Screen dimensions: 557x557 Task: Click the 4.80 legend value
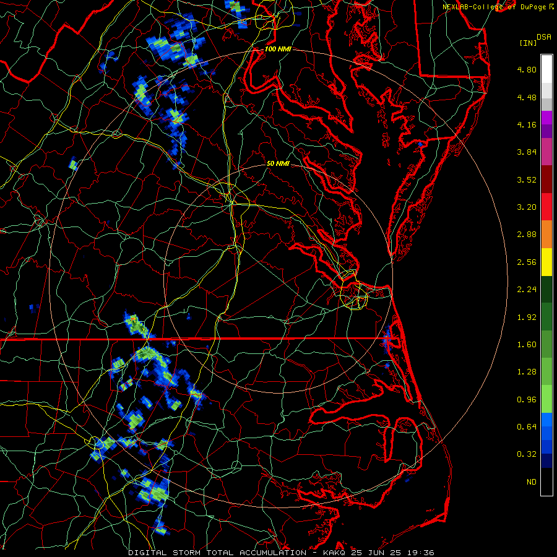coord(527,69)
